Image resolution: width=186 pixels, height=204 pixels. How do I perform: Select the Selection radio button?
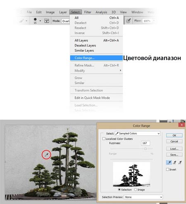[119, 190]
